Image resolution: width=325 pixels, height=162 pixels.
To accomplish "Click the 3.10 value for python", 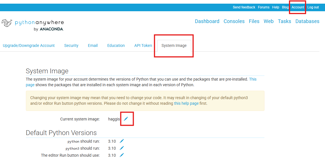I will (112, 141).
